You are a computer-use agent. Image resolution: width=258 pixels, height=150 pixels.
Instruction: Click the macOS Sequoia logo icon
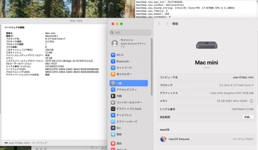point(163,139)
